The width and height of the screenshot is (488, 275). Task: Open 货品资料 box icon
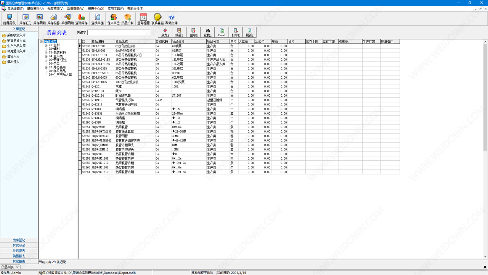127,19
